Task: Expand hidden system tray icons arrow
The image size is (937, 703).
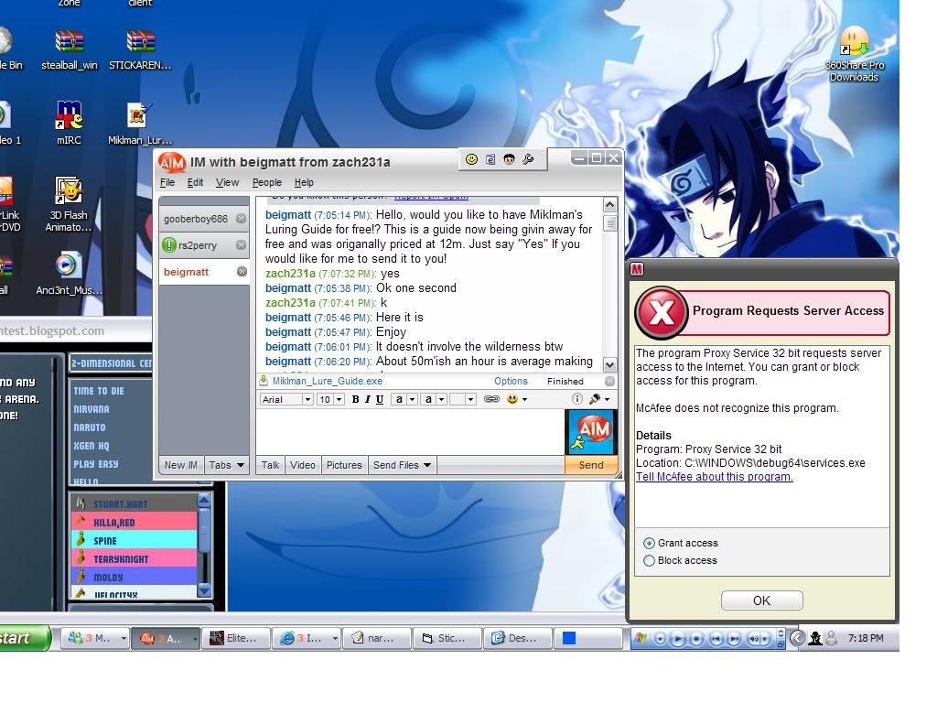Action: click(797, 638)
